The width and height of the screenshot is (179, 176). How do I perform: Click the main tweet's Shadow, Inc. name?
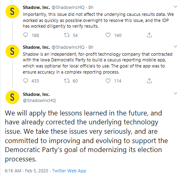point(36,94)
